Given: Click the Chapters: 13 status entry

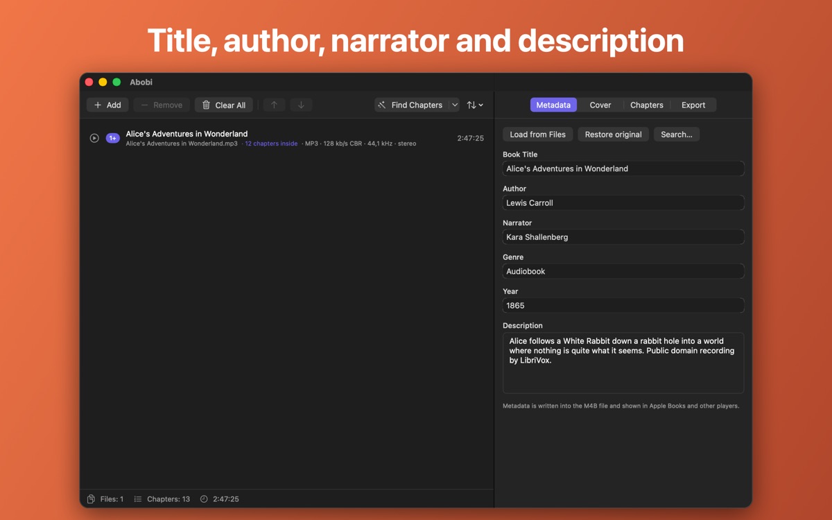Looking at the screenshot, I should [x=168, y=499].
